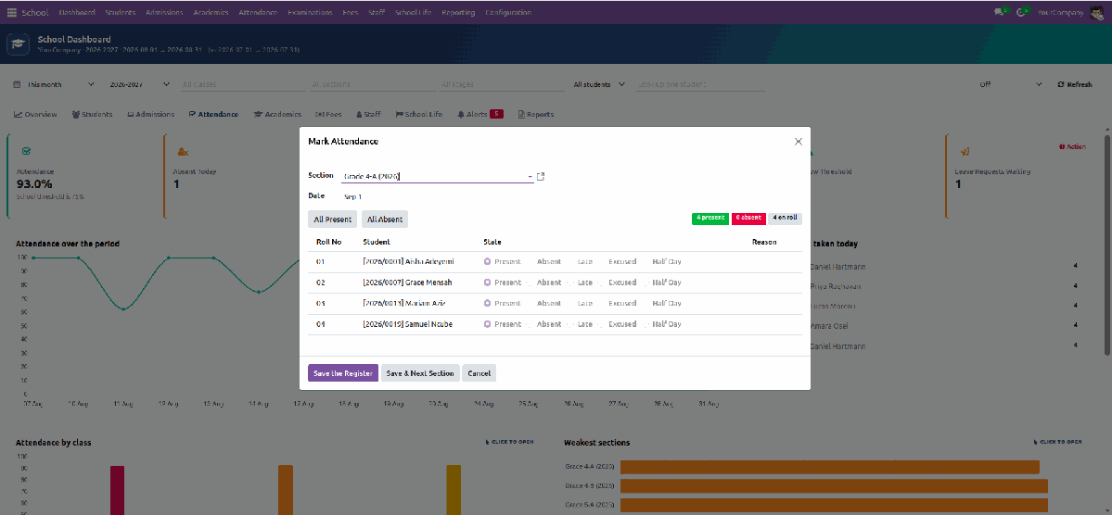Select Present for Samuel Ncube
The image size is (1112, 515).
[x=502, y=324]
